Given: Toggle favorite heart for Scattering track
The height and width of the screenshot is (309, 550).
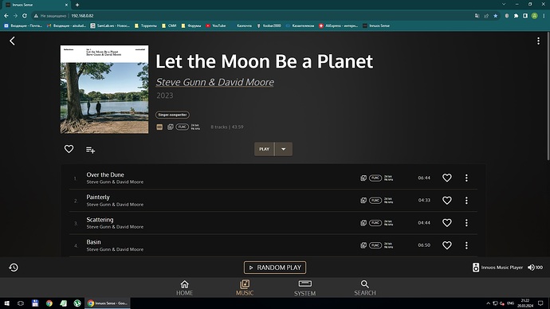Looking at the screenshot, I should pos(446,223).
